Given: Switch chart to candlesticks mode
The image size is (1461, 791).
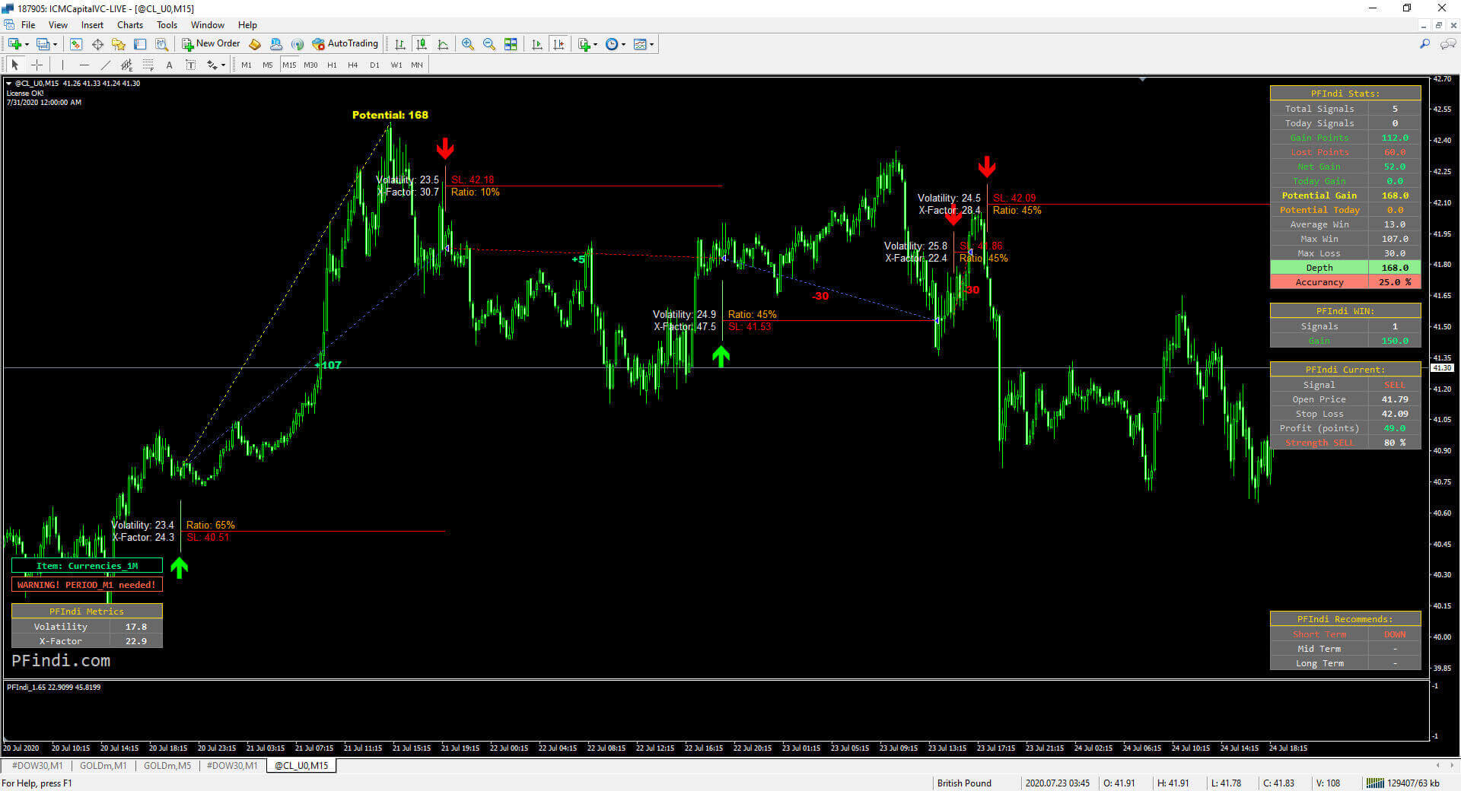Looking at the screenshot, I should click(x=421, y=44).
